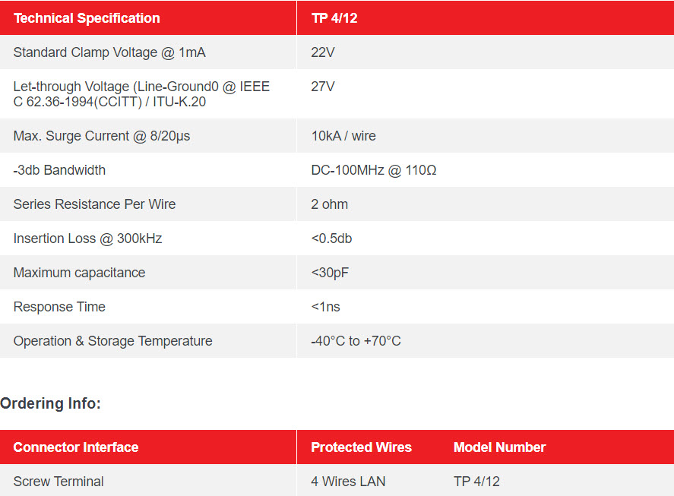674x496 pixels.
Task: Click the Connector Interface column header
Action: (x=76, y=447)
